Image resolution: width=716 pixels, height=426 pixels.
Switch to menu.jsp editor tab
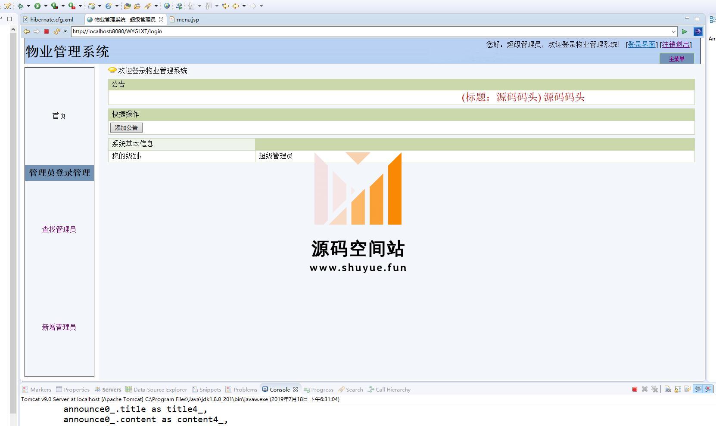tap(184, 19)
